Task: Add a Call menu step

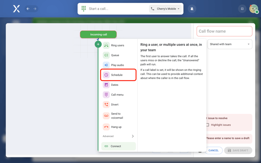Action: (x=118, y=95)
